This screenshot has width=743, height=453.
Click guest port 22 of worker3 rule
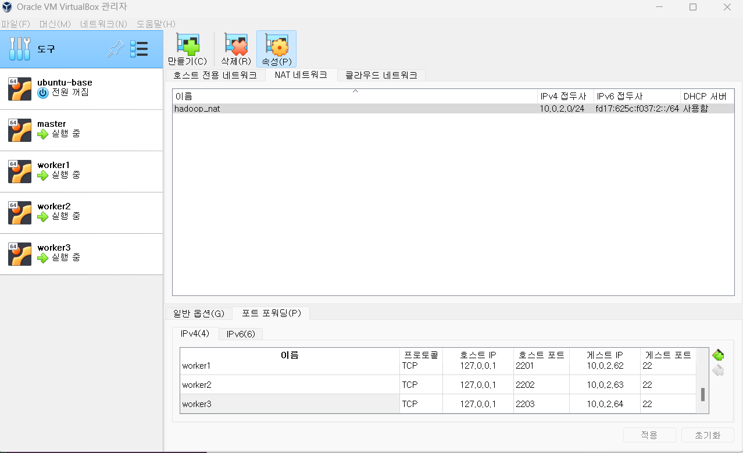coord(669,404)
